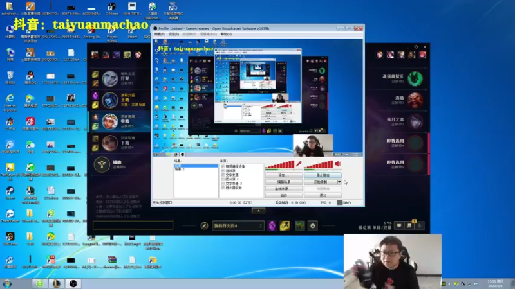Screen dimensions: 515x289
Task: Open the ward skin selector icon
Action: [x=299, y=226]
